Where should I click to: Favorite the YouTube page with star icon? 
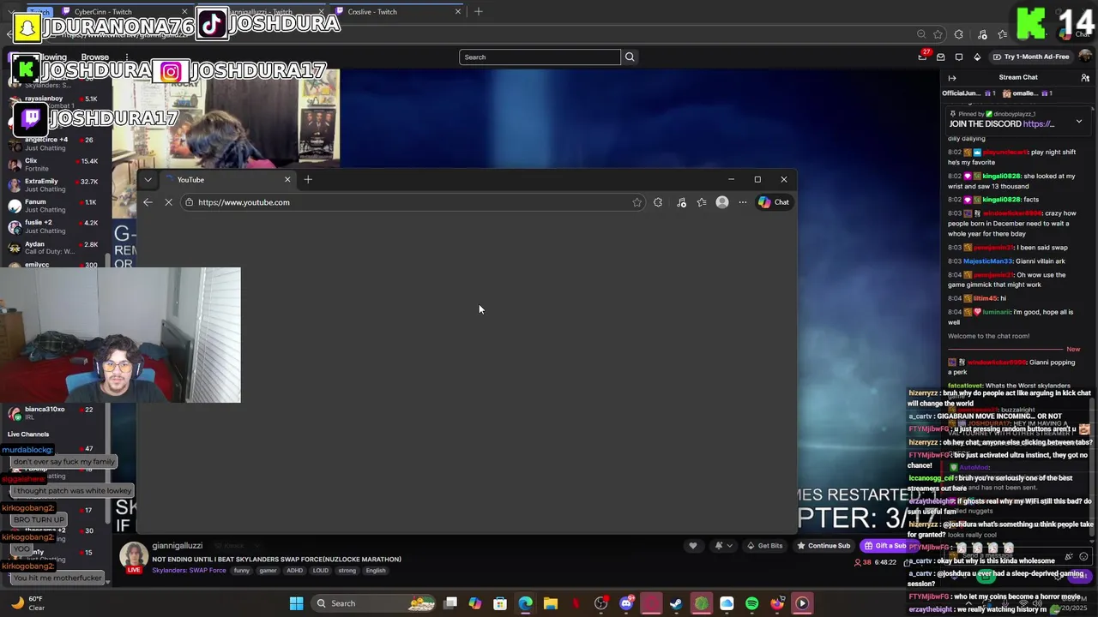coord(636,202)
